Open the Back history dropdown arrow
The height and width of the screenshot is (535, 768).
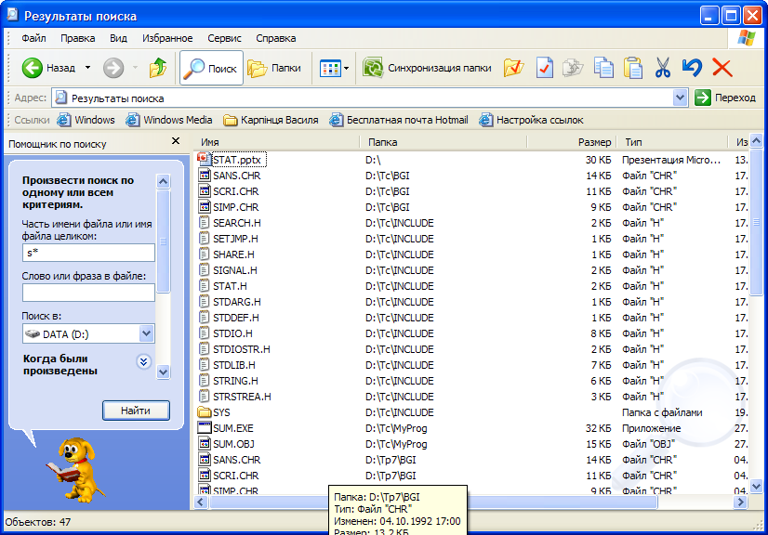pos(87,68)
